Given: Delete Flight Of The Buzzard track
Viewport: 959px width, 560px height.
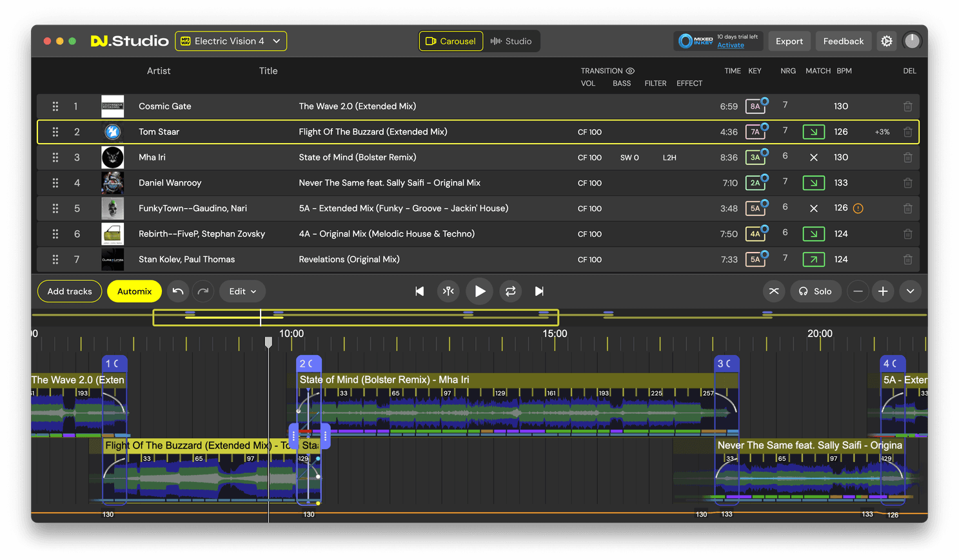Looking at the screenshot, I should click(x=907, y=132).
